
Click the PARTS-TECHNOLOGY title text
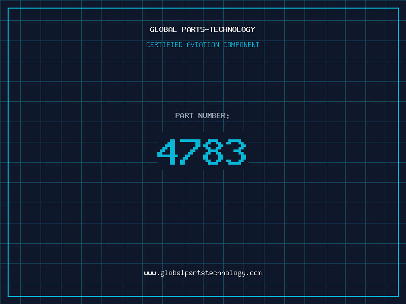pos(218,29)
